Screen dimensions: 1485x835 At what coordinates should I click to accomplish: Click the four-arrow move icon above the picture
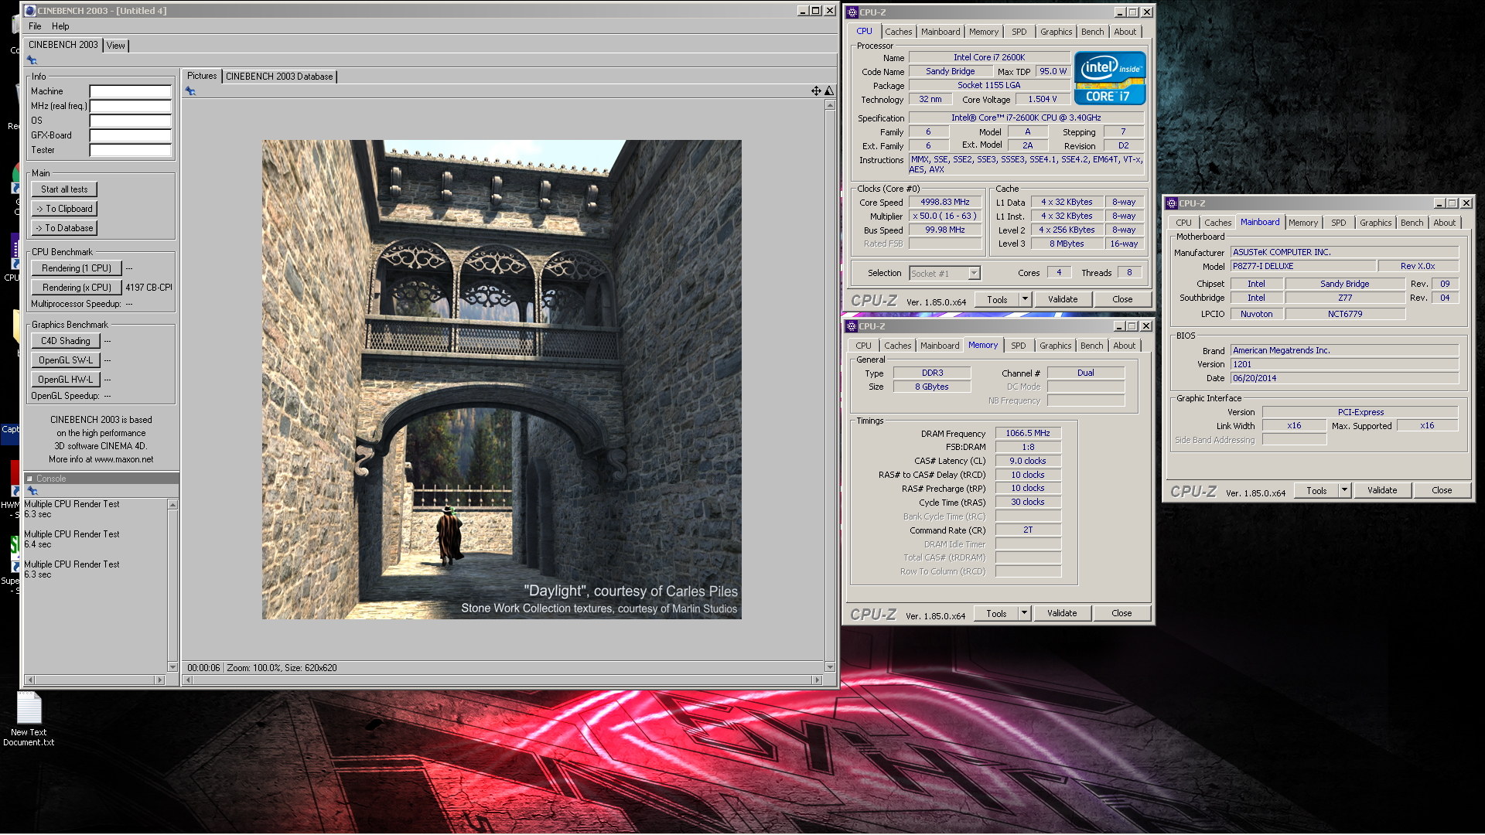816,91
